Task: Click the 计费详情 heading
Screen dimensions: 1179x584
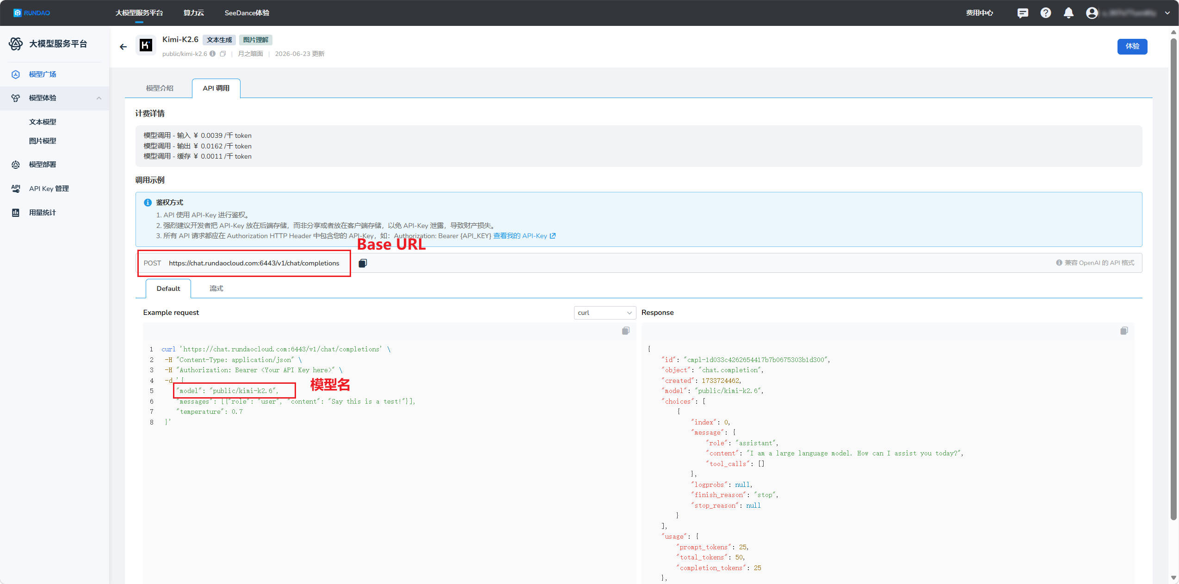Action: click(150, 114)
